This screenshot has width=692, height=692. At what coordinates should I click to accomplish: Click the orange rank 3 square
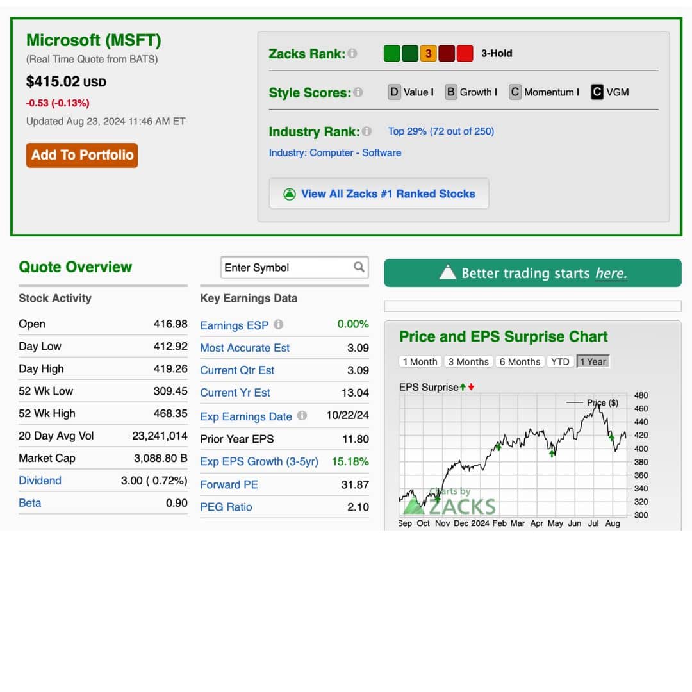point(428,53)
